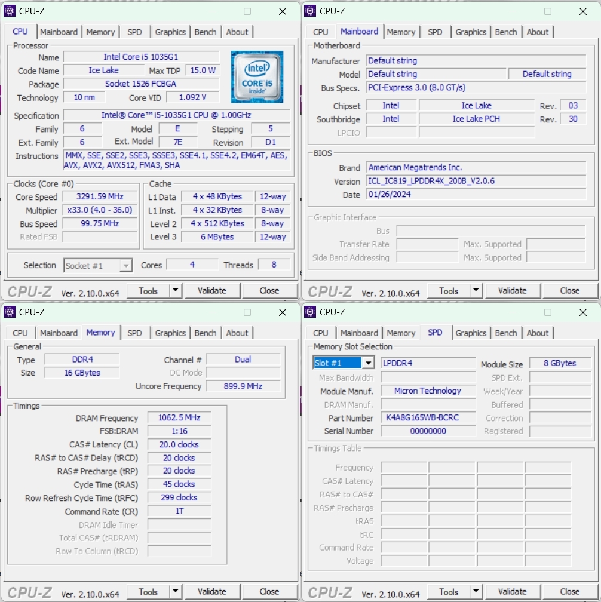Open the Graphics tab in the Mainboard window

(471, 32)
